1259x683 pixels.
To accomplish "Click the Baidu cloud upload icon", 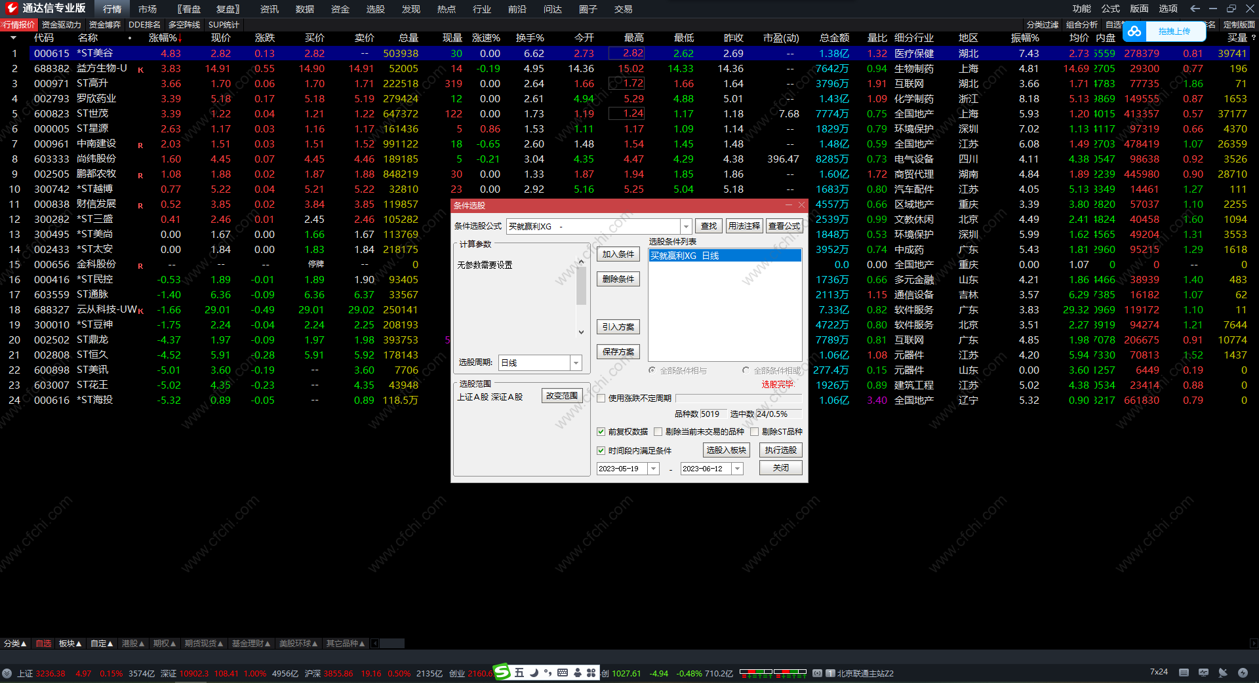I will 1134,31.
